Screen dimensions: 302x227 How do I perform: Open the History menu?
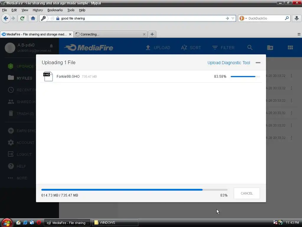pyautogui.click(x=37, y=10)
